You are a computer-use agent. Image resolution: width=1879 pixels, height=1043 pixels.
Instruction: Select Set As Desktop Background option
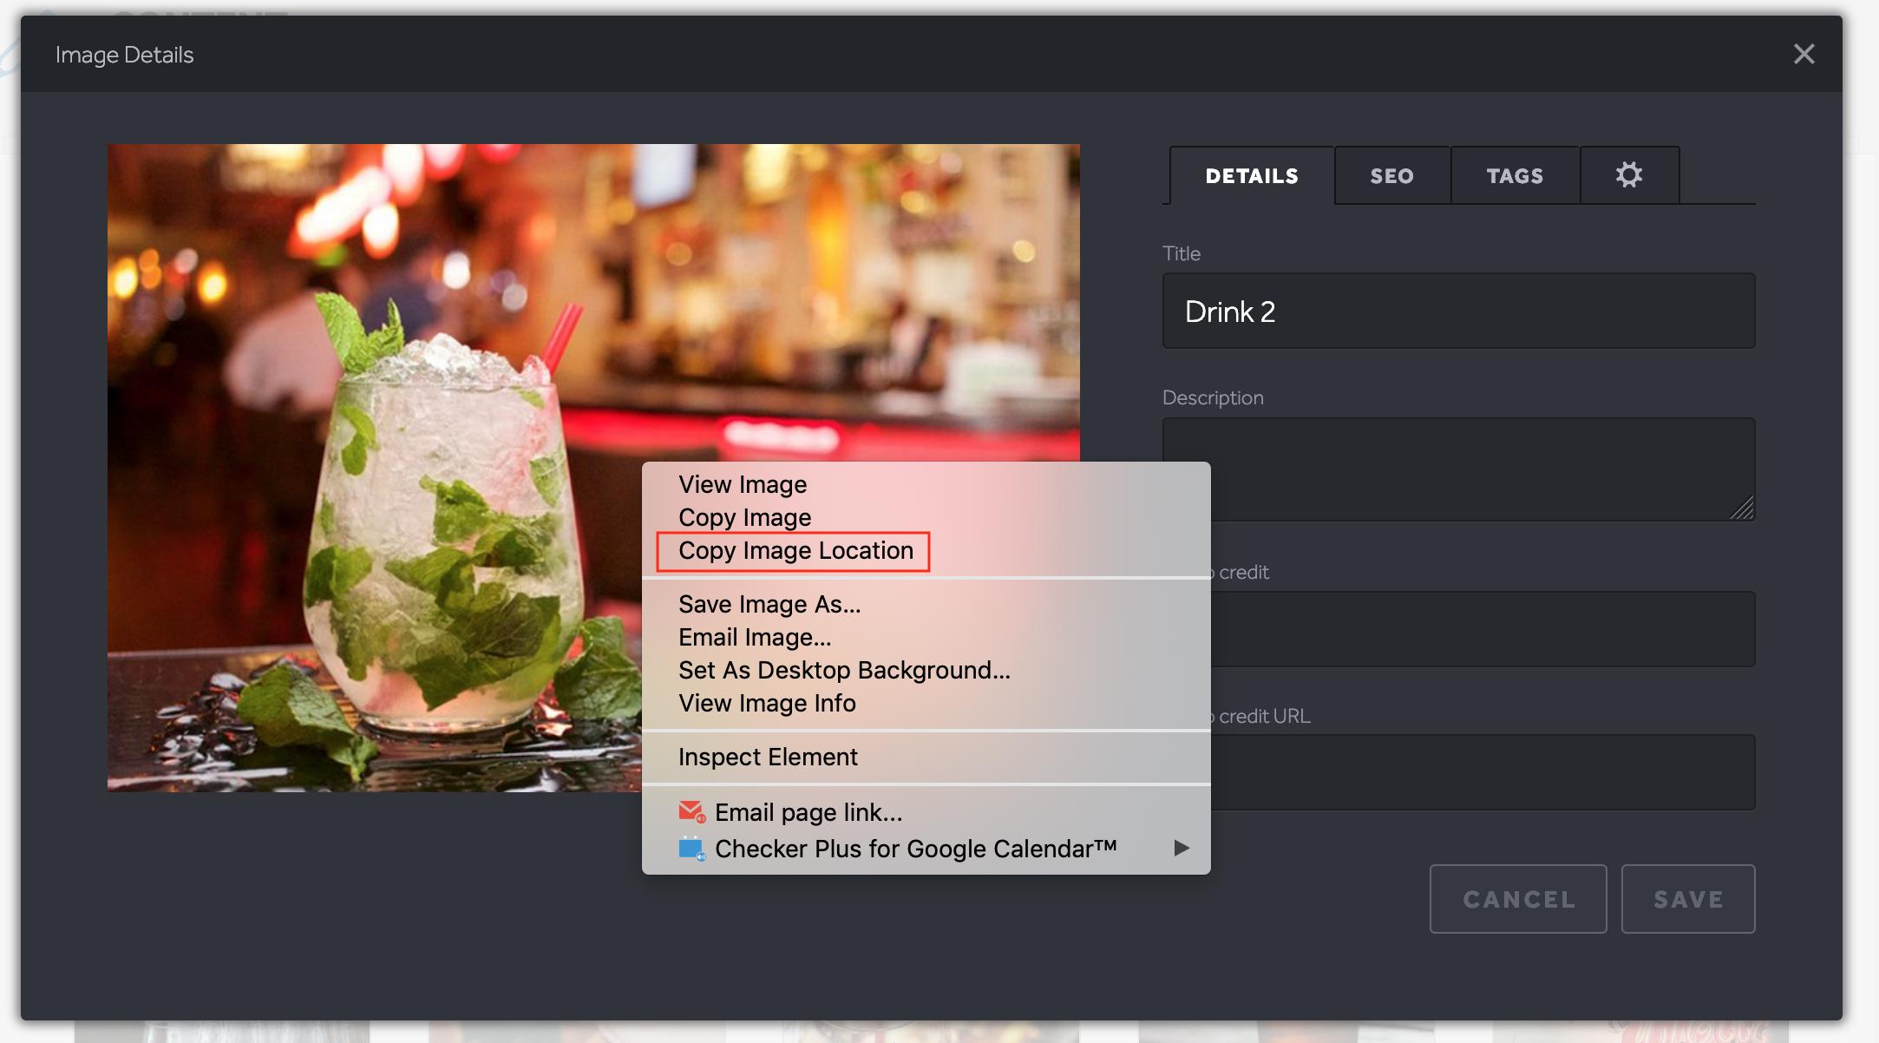845,669
